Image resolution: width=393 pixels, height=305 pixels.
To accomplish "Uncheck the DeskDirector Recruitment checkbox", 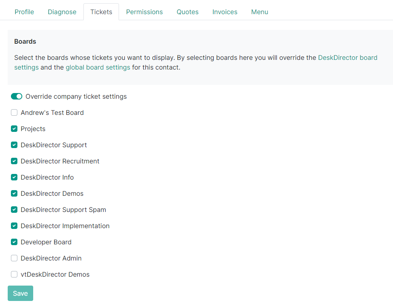I will point(14,161).
